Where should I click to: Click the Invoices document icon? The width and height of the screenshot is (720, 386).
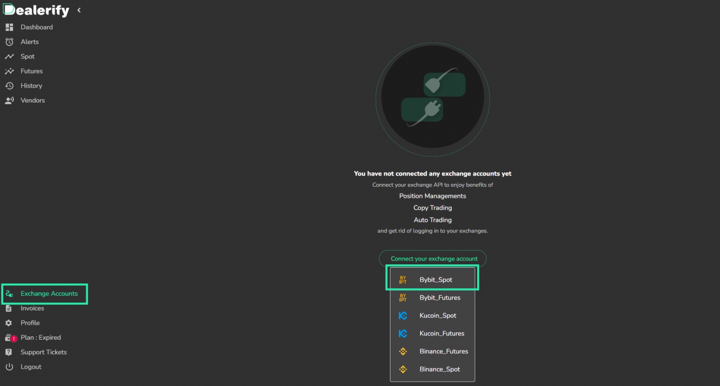click(x=8, y=308)
